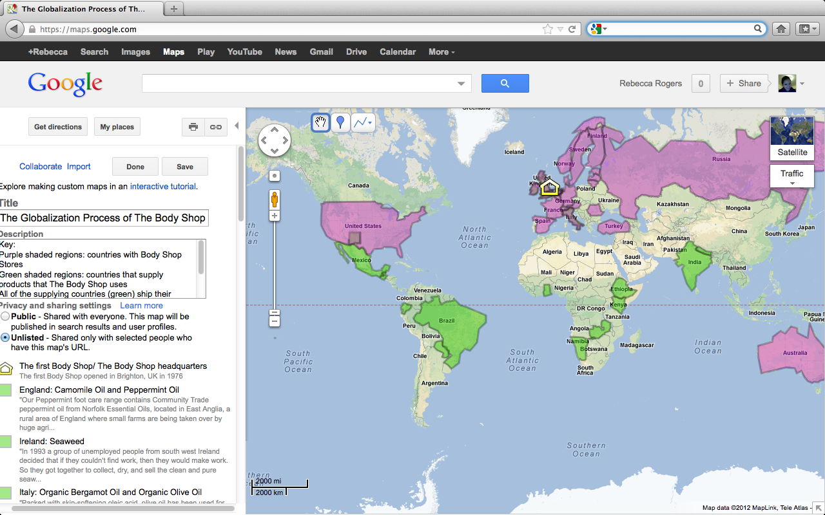This screenshot has height=515, width=825.
Task: Select the Public sharing radio button
Action: point(5,317)
